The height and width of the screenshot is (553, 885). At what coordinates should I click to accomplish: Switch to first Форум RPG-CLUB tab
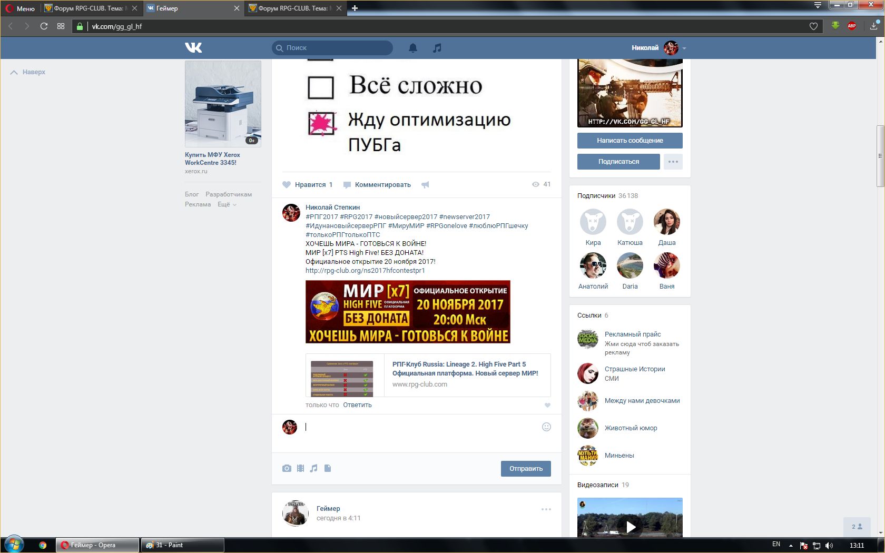pos(91,8)
